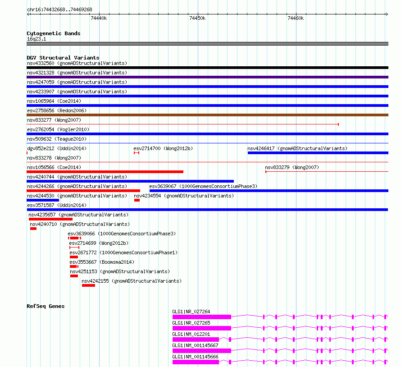
Task: Click the nsv1056566 red variant bar
Action: pyautogui.click(x=105, y=172)
